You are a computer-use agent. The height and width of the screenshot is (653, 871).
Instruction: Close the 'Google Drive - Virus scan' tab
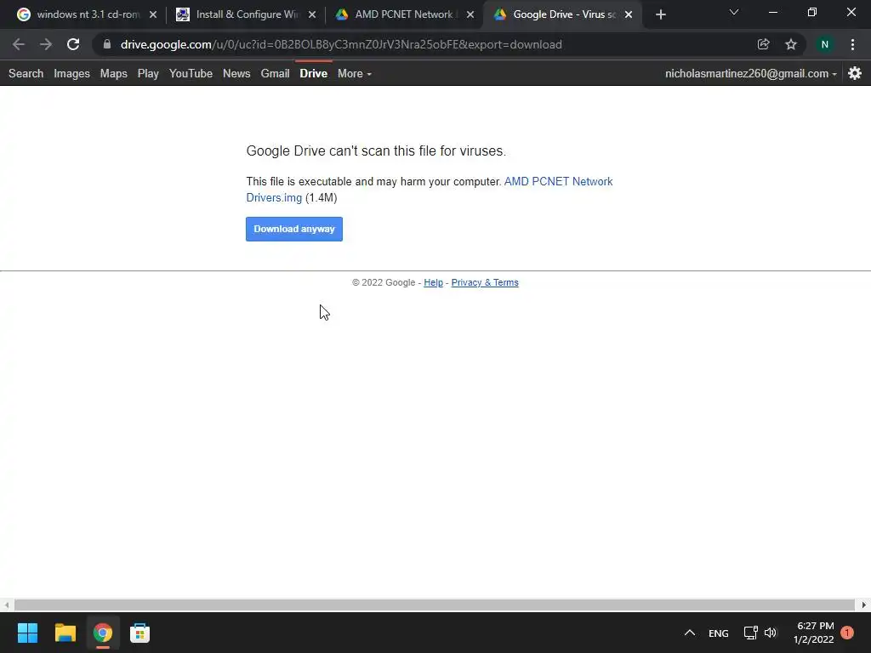[x=629, y=15]
